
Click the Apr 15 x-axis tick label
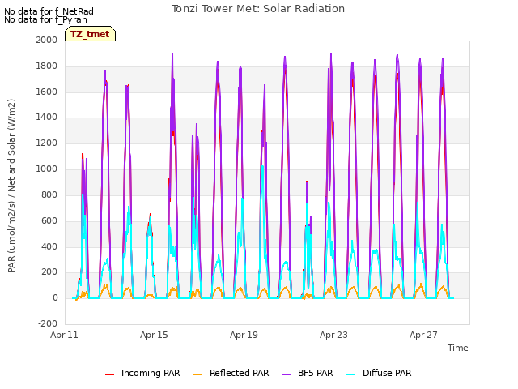click(x=154, y=335)
